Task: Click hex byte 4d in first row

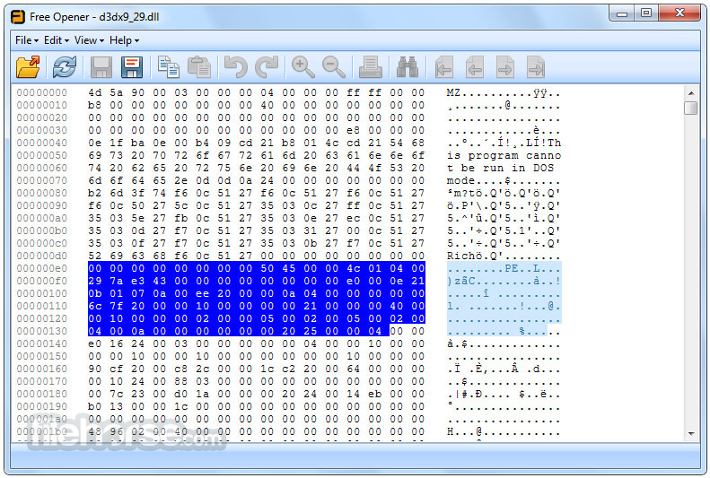Action: click(94, 92)
